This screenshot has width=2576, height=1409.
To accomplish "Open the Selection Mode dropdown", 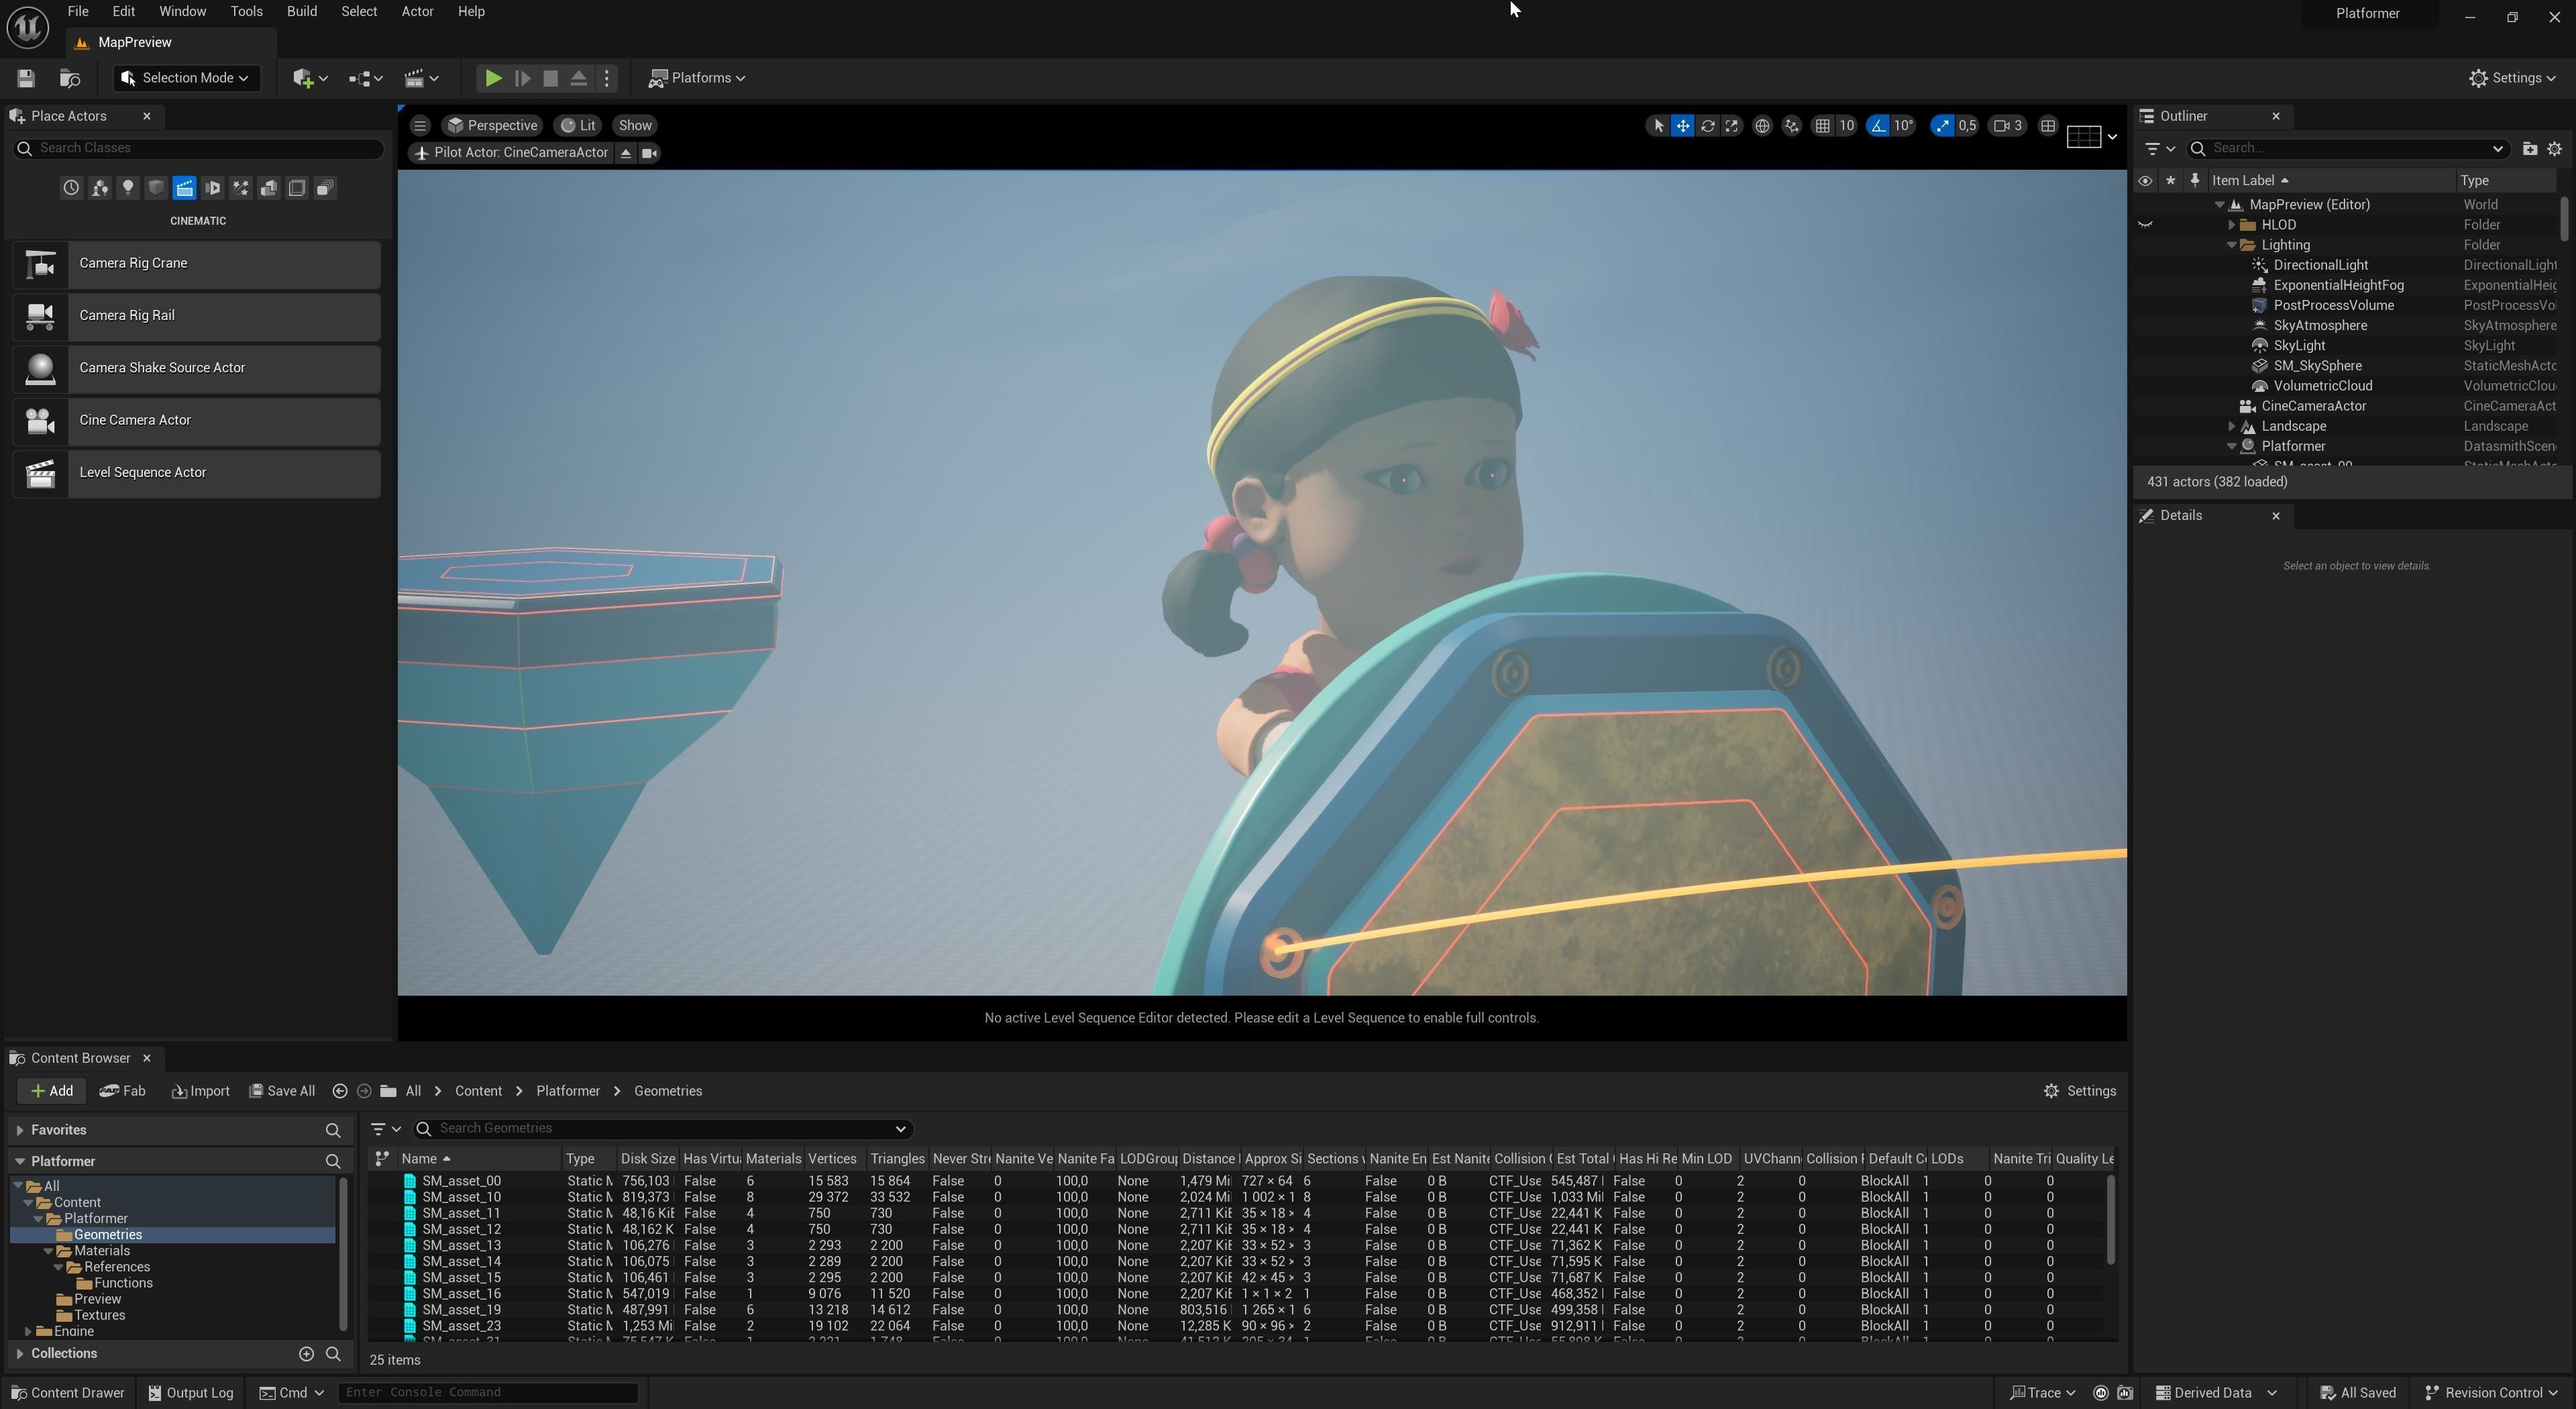I will coord(186,78).
